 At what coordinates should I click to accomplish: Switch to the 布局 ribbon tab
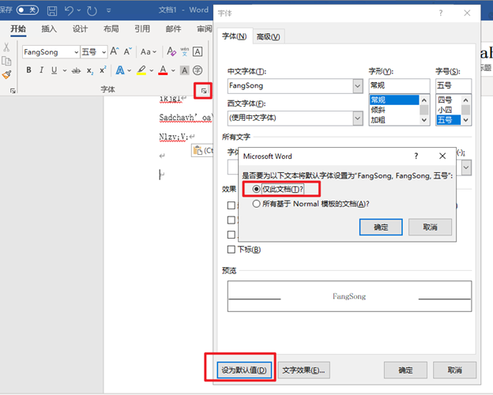point(111,29)
